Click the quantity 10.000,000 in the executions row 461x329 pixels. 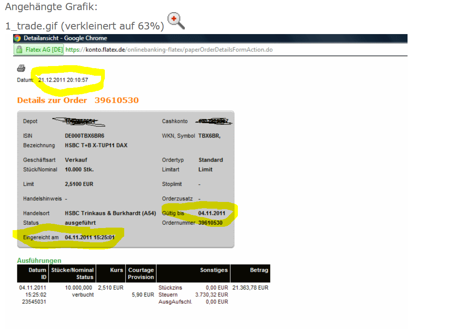point(78,288)
